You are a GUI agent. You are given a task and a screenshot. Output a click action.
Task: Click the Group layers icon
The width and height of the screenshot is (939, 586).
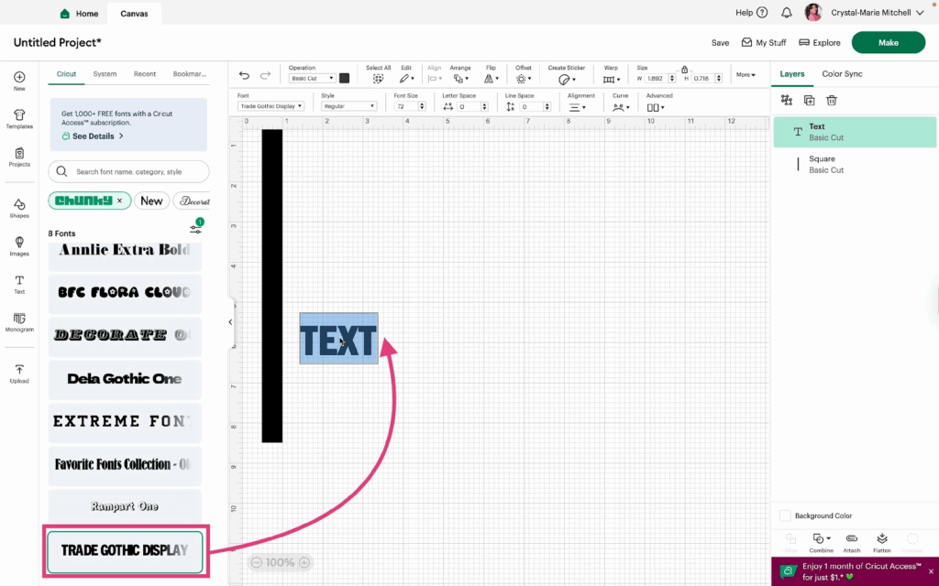click(x=787, y=101)
